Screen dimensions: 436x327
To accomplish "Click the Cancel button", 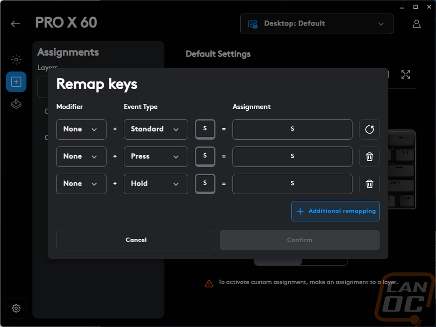I will coord(136,240).
